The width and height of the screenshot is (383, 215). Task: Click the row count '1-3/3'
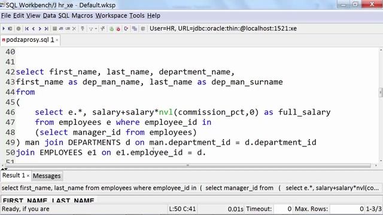click(373, 209)
